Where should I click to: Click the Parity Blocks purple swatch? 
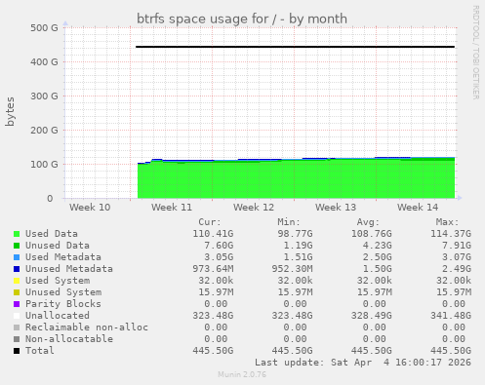[17, 304]
